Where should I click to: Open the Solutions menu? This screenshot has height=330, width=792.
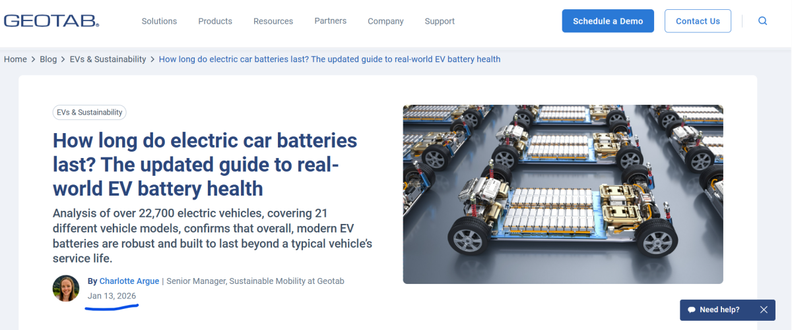coord(159,21)
